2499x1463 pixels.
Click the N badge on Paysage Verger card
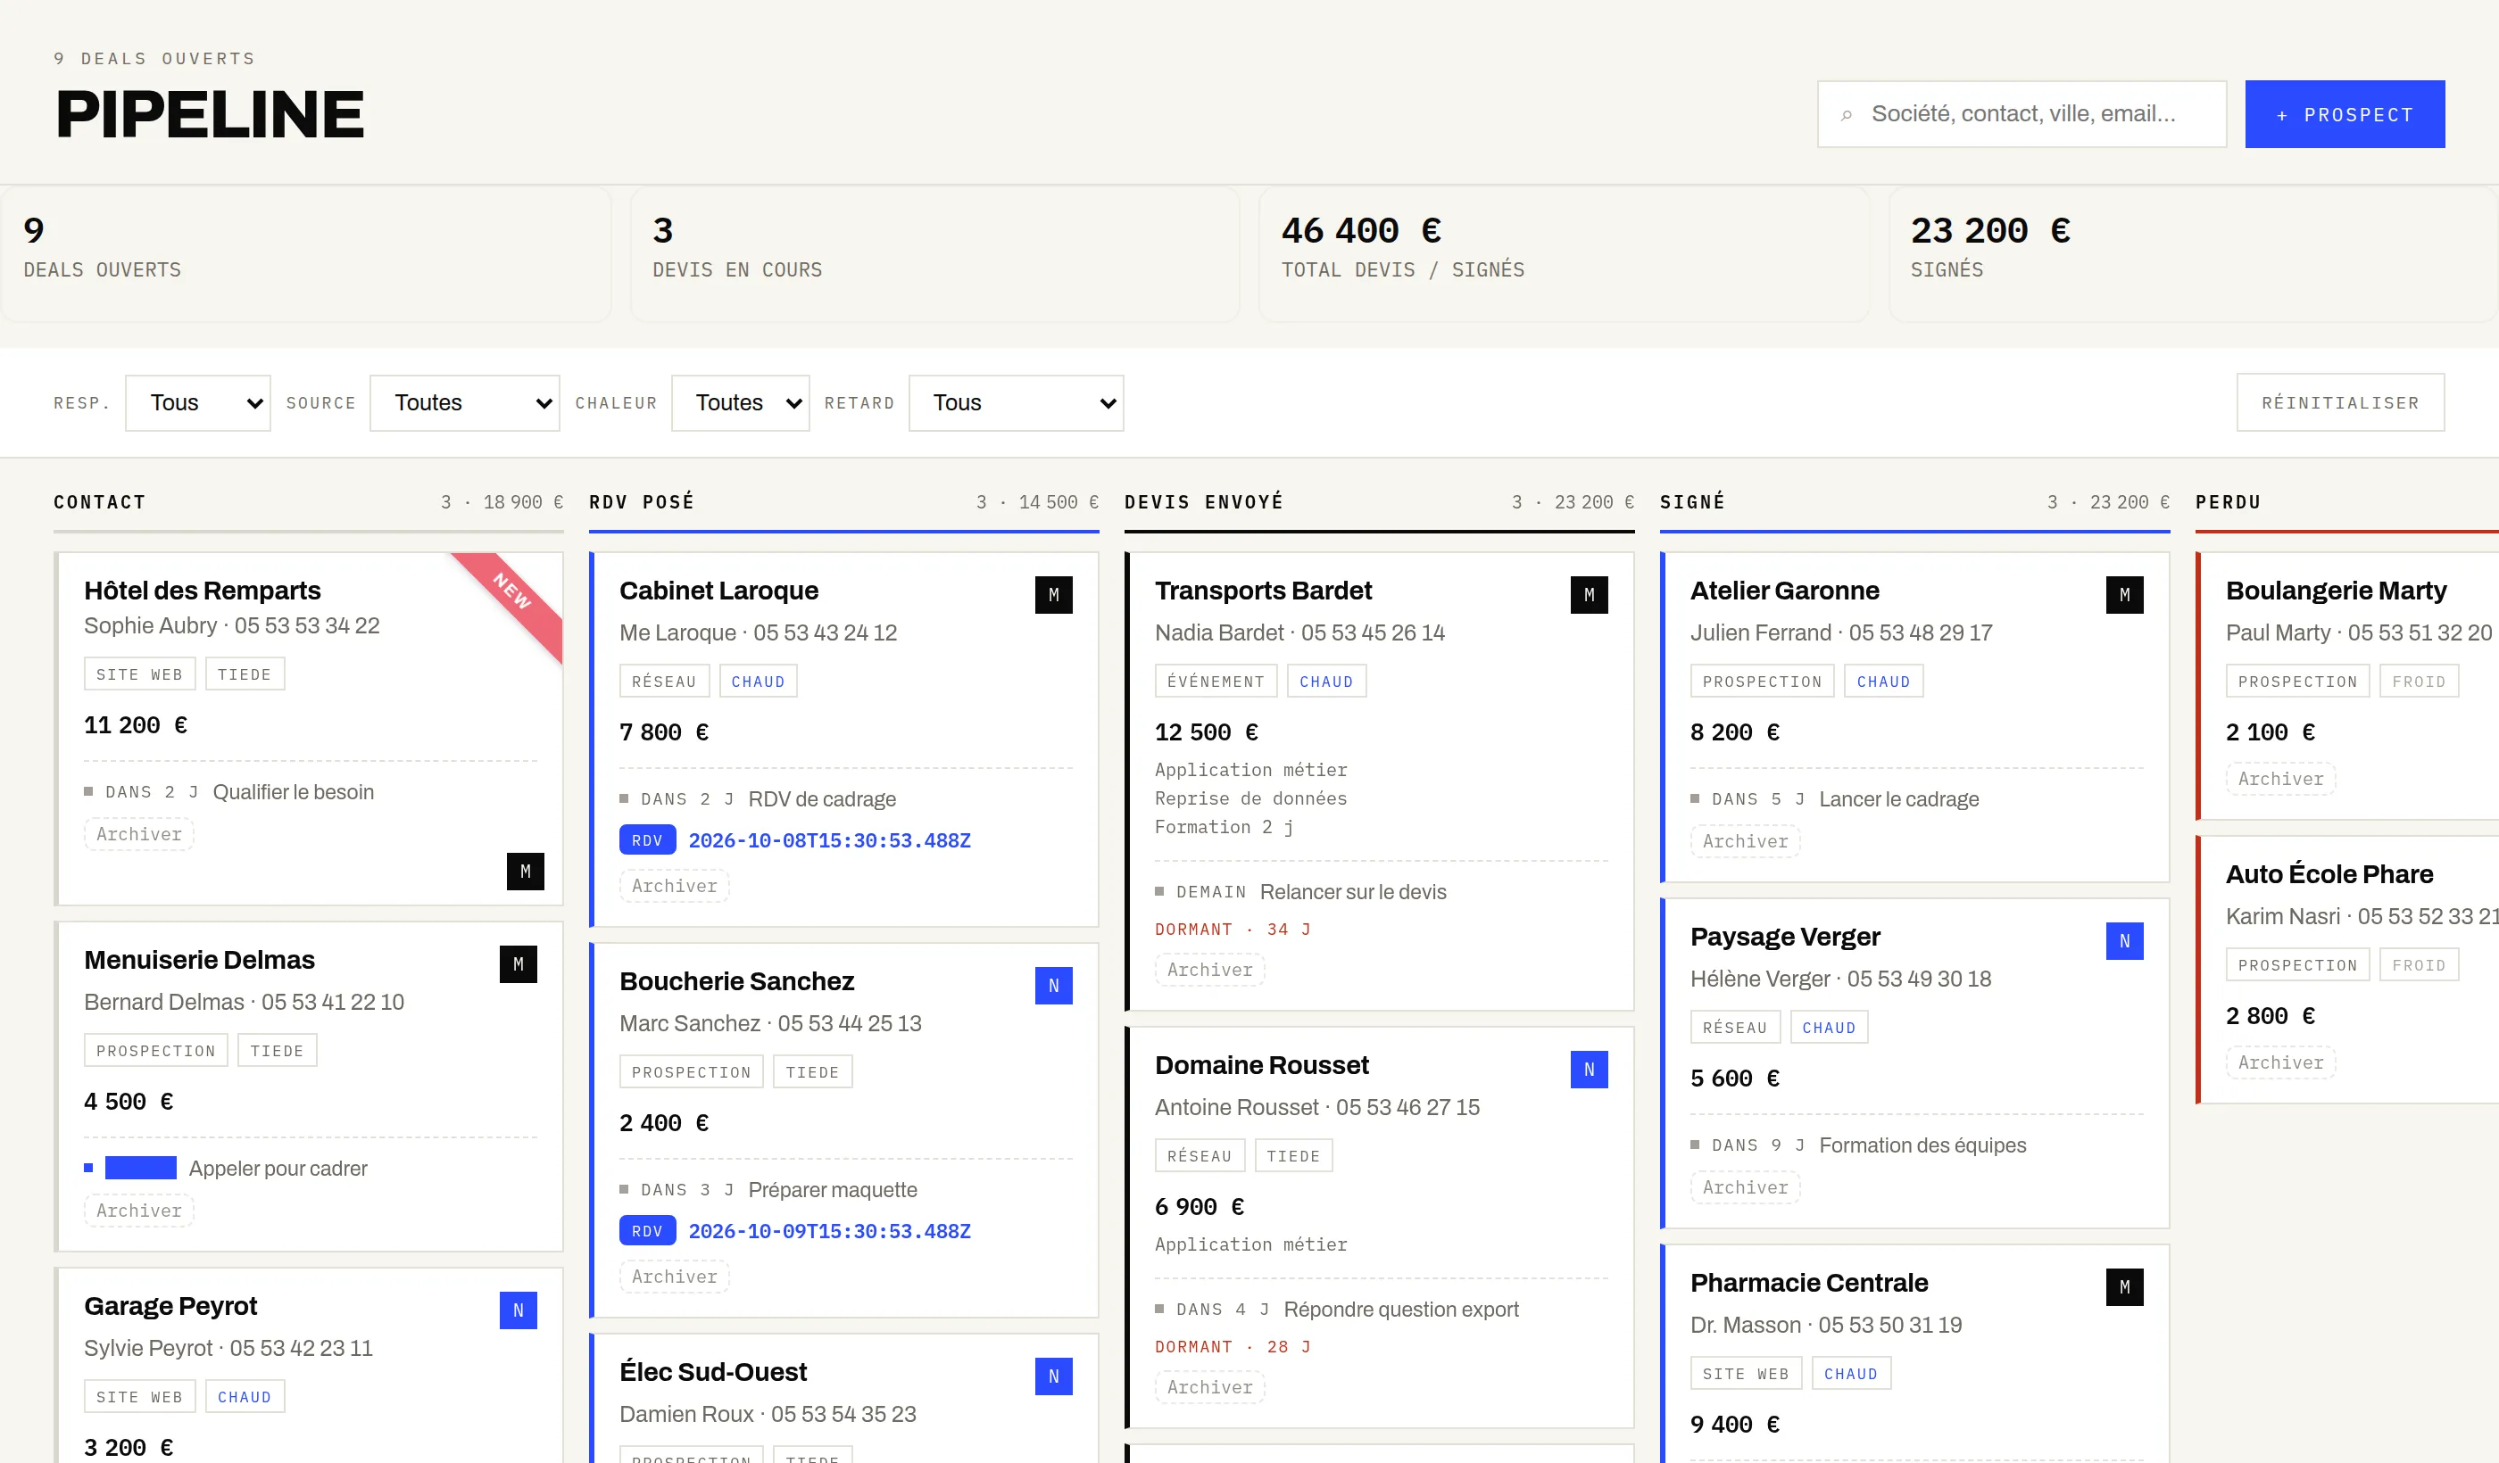point(2124,940)
